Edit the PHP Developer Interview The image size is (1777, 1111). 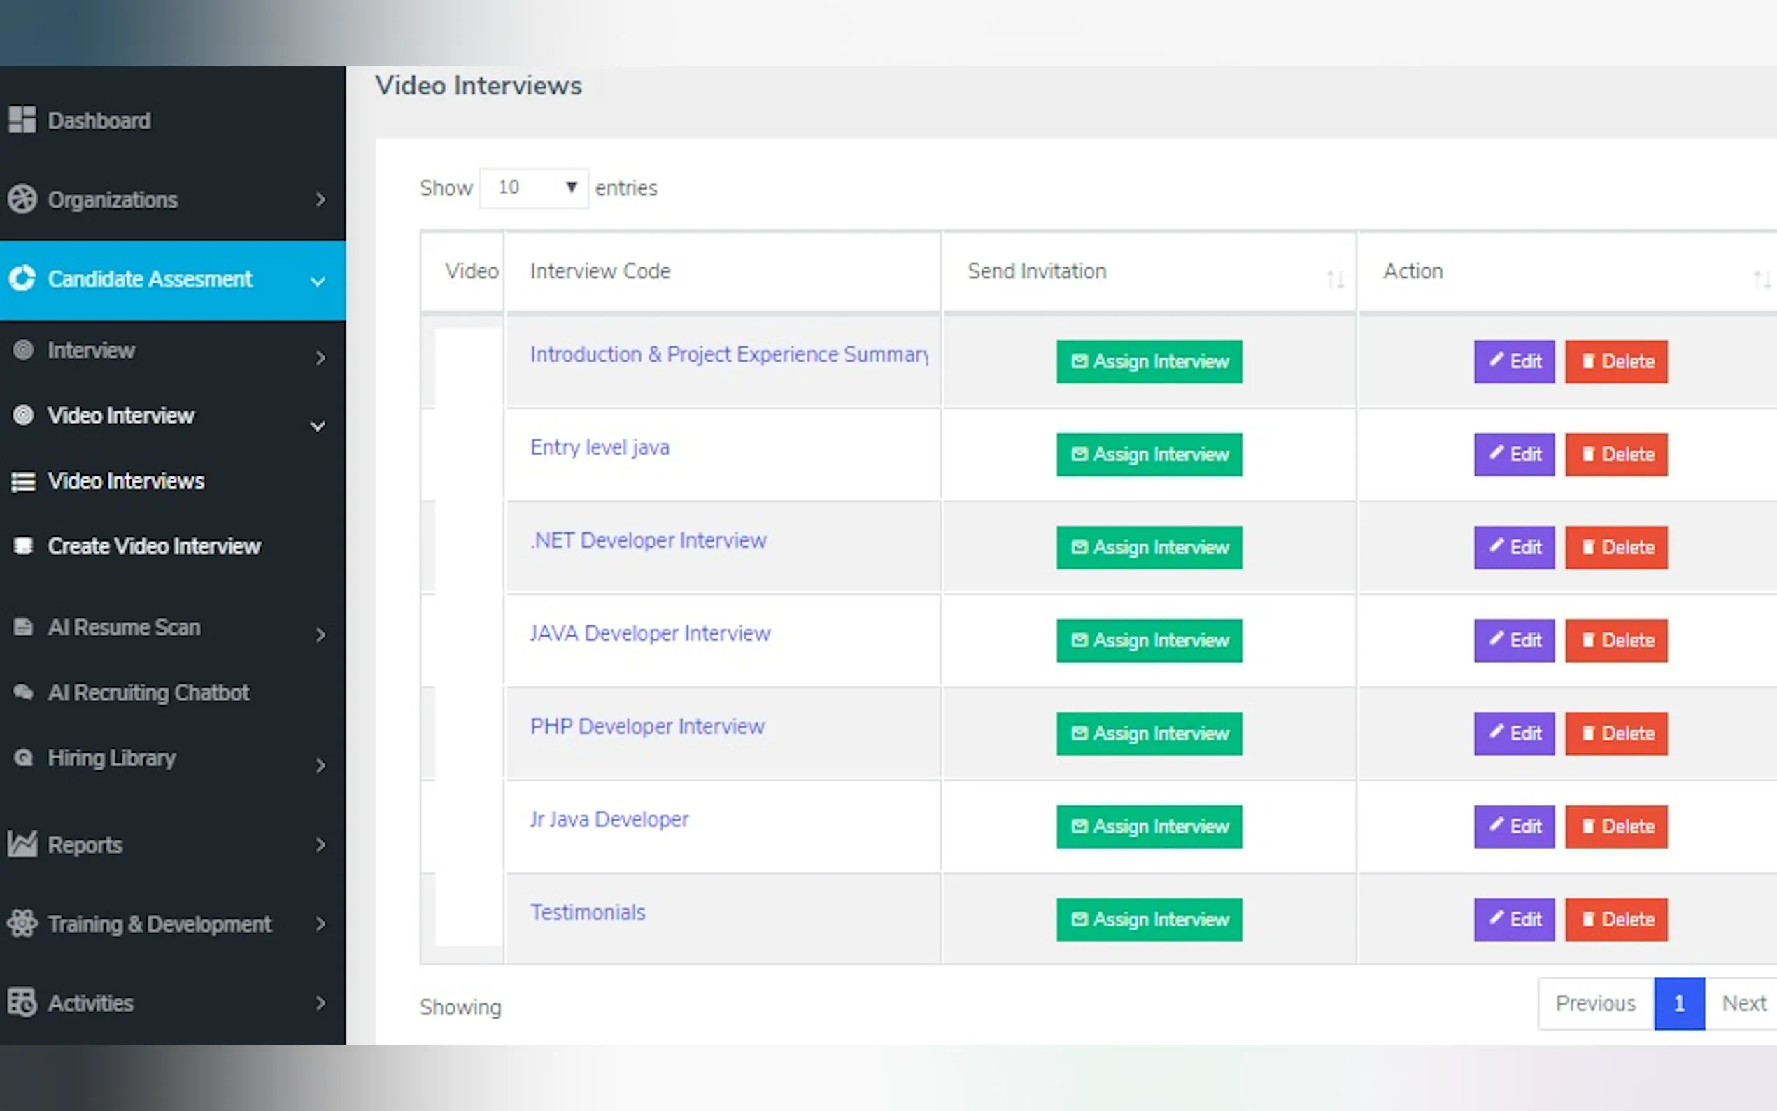pos(1513,733)
